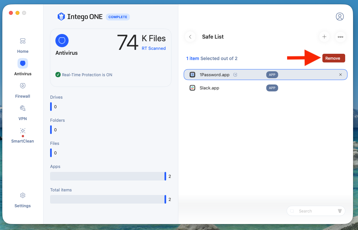Open SmartClean sparkle icon
Image resolution: width=358 pixels, height=230 pixels.
23,131
